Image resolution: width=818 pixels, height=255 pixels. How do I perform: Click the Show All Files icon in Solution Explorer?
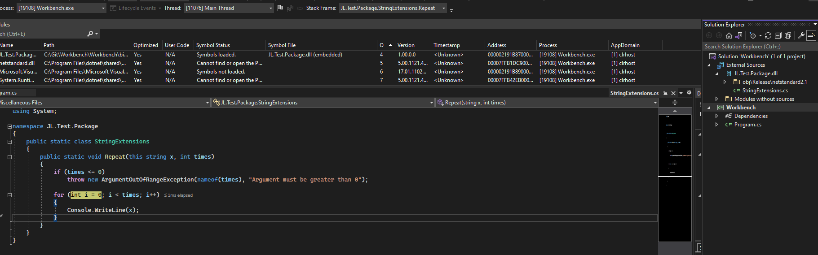788,35
